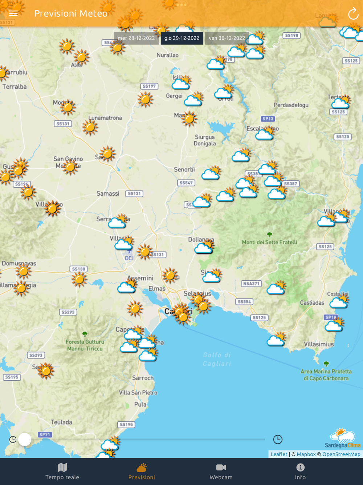Open the Webcam section

(x=221, y=472)
